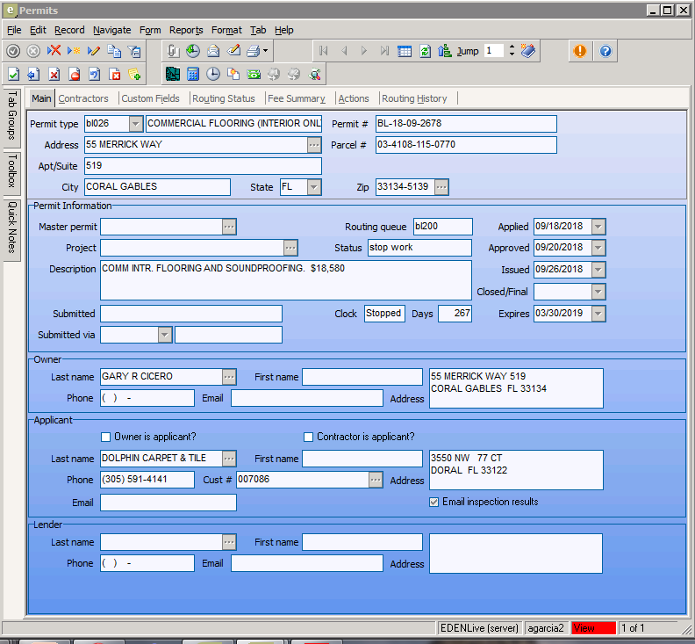Click the orange exclamation alert icon
This screenshot has width=695, height=644.
579,51
